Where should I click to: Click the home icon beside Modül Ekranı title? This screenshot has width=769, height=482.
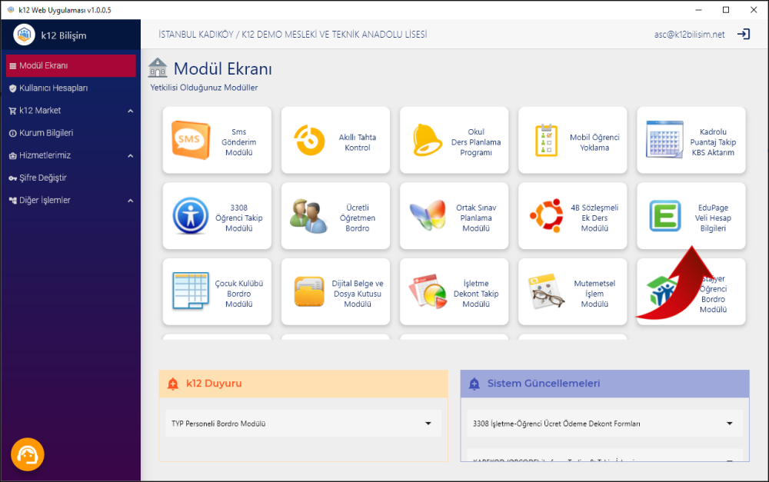pos(158,68)
